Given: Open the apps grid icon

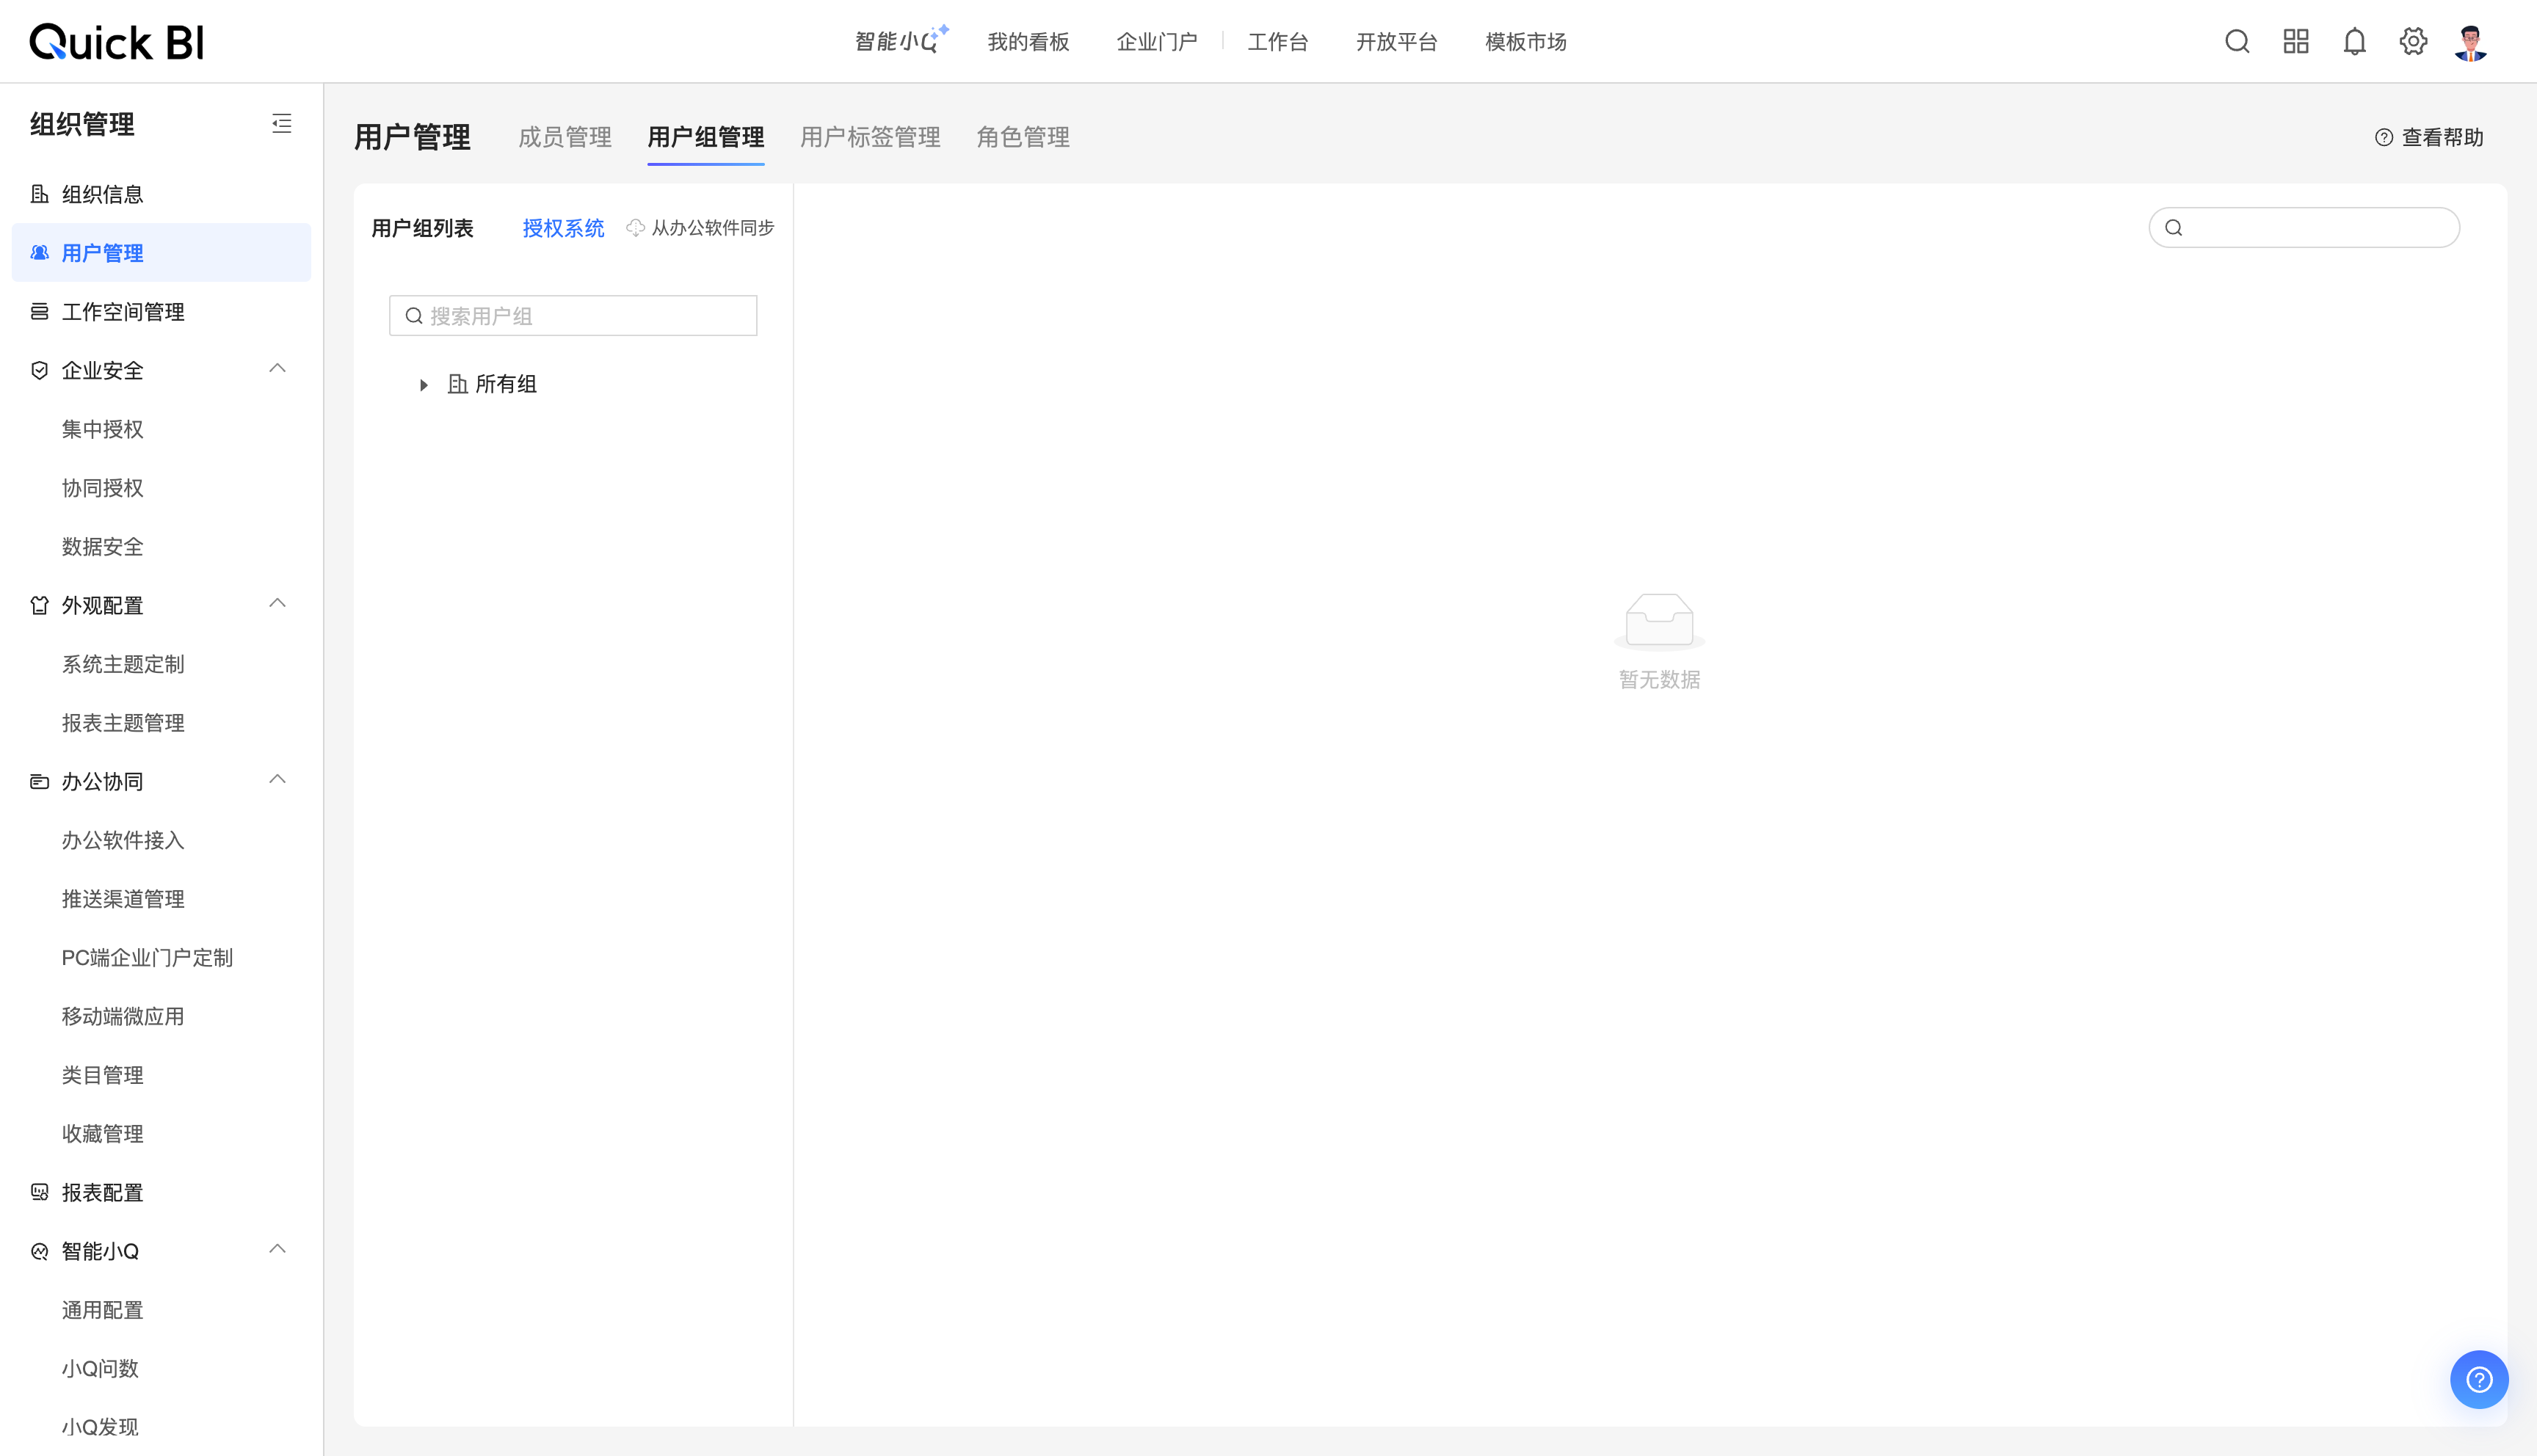Looking at the screenshot, I should point(2296,42).
